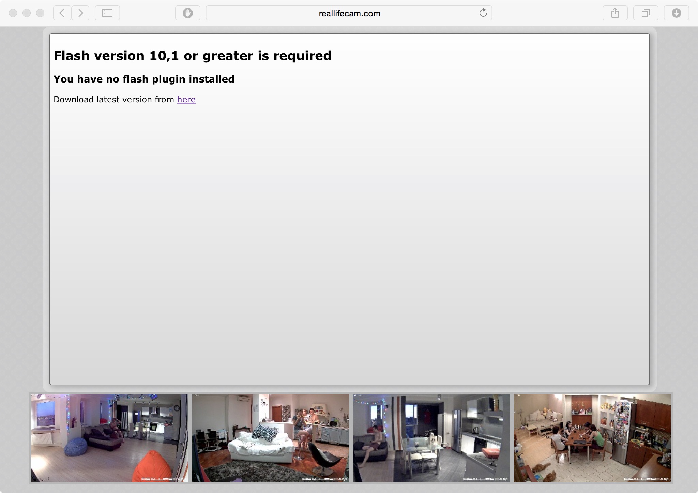The width and height of the screenshot is (698, 493).
Task: Follow the "here" Flash download link
Action: (x=186, y=100)
